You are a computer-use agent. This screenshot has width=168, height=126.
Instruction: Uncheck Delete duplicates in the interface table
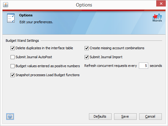point(12,48)
